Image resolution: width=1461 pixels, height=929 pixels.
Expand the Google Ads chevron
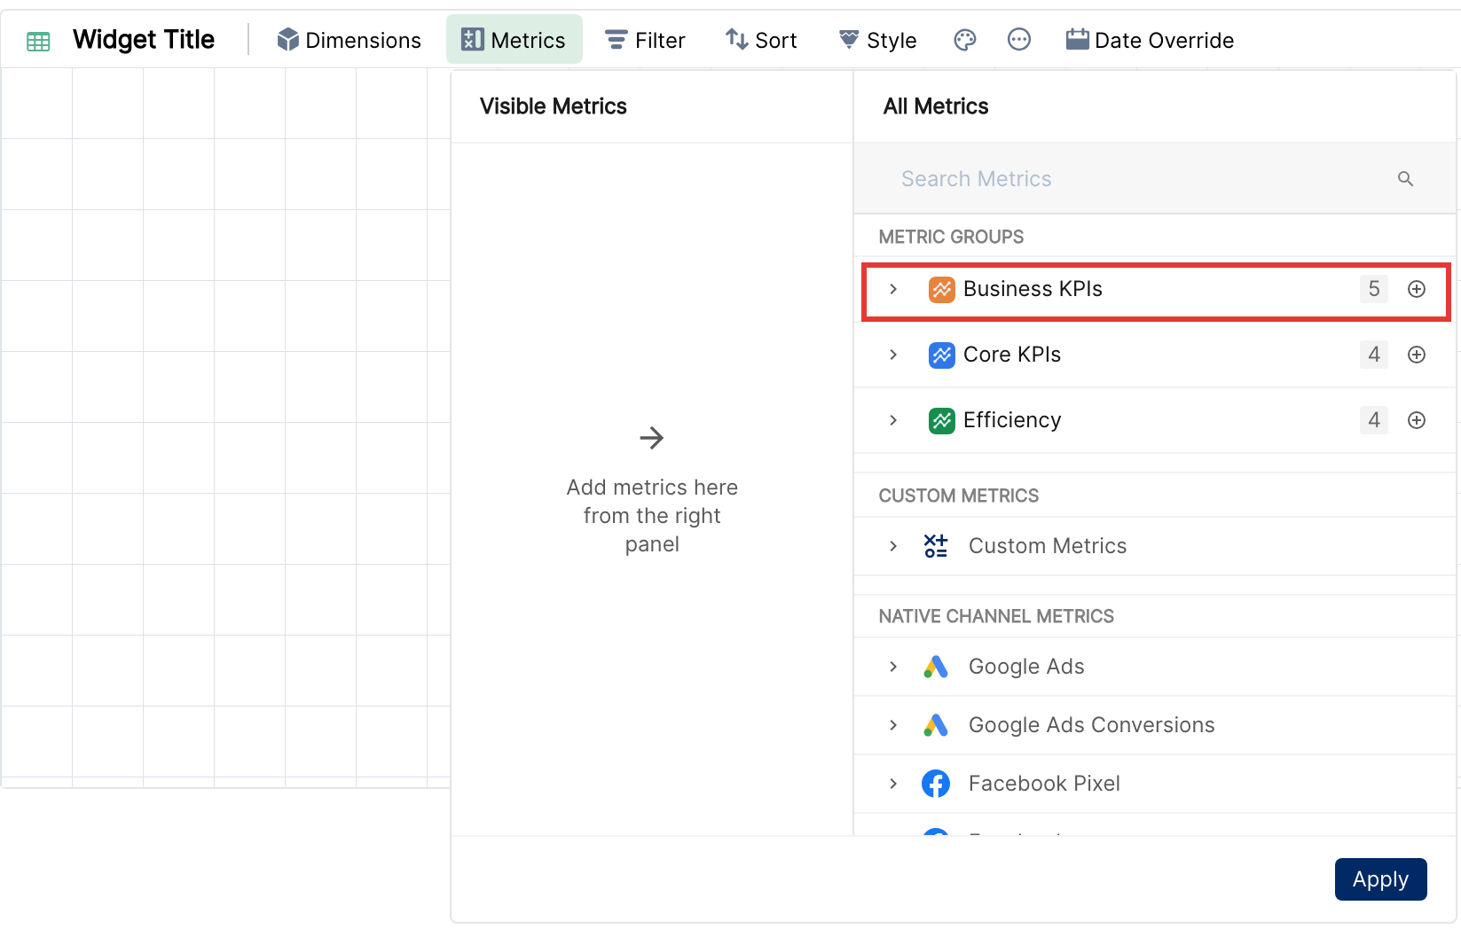(x=893, y=667)
